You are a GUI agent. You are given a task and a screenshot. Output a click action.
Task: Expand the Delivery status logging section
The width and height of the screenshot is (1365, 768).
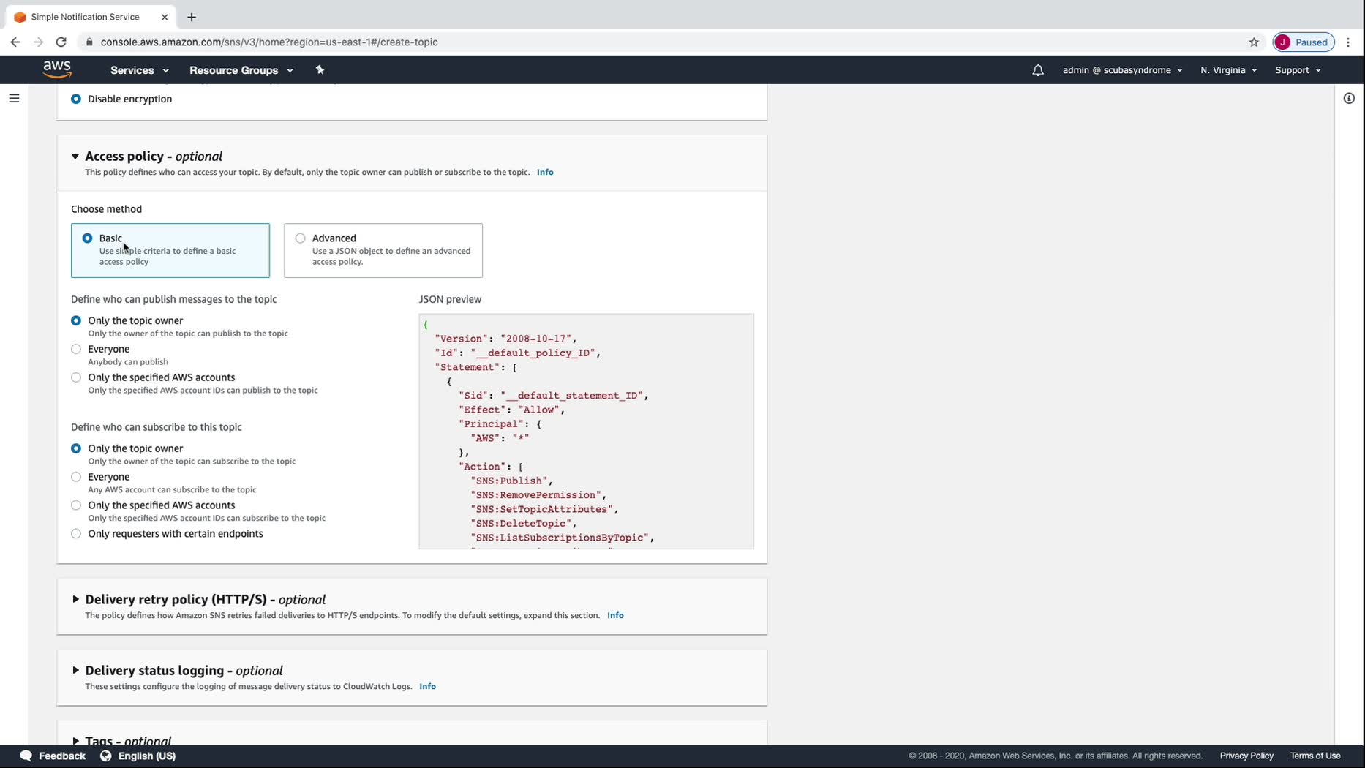pyautogui.click(x=75, y=670)
